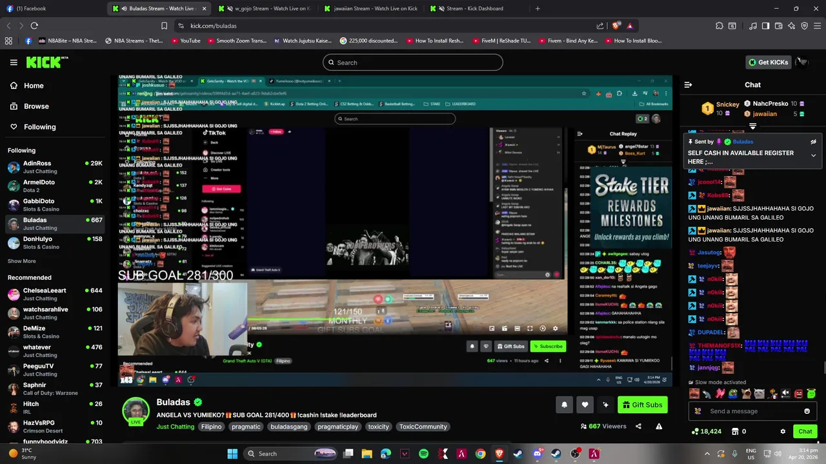This screenshot has height=464, width=826.
Task: Share the Buladas stream
Action: click(638, 426)
